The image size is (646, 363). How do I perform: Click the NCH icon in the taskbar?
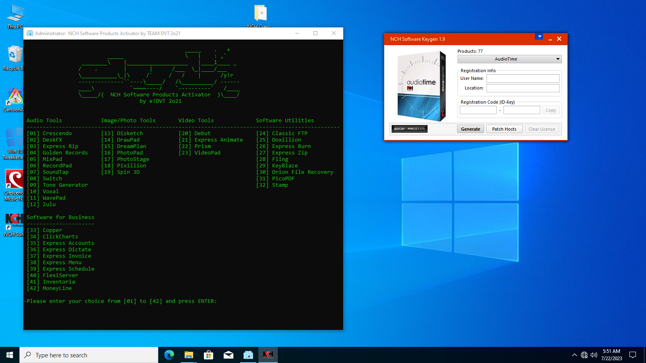(268, 355)
